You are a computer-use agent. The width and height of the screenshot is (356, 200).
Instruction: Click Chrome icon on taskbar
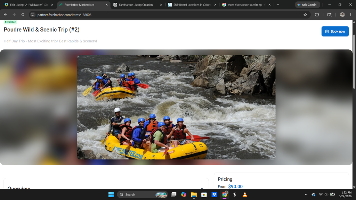[225, 194]
